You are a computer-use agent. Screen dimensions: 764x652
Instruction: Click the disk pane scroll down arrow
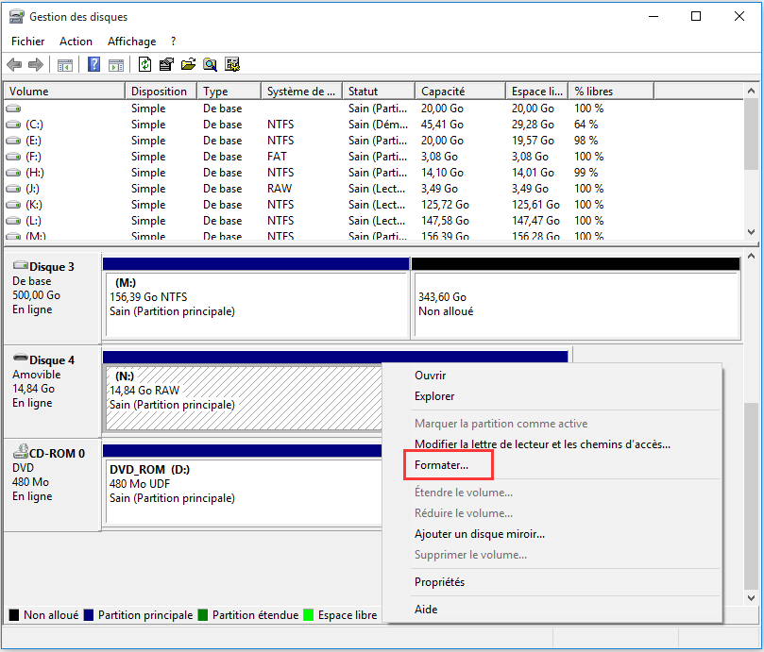(752, 598)
